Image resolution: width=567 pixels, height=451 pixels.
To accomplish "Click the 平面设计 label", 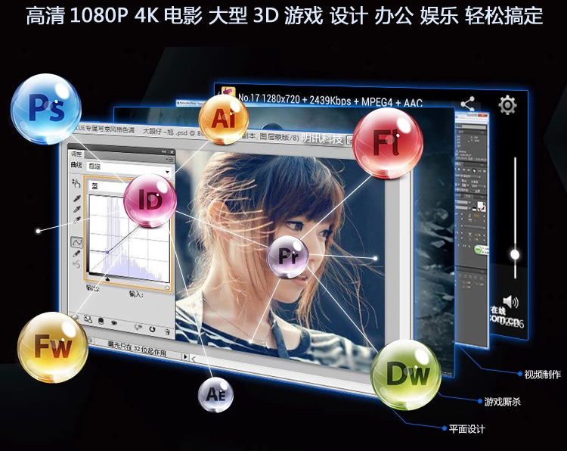I will click(467, 429).
